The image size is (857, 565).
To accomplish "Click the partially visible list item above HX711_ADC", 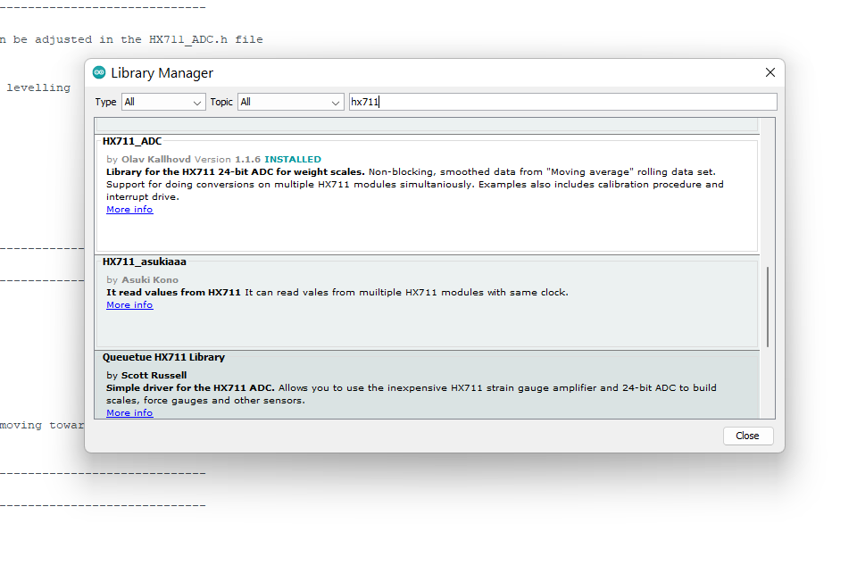I will [427, 125].
